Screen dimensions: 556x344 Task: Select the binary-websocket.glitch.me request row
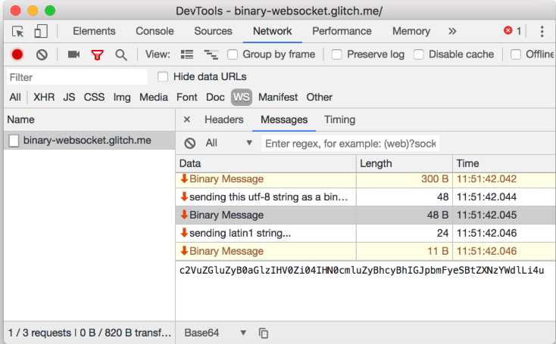[89, 141]
